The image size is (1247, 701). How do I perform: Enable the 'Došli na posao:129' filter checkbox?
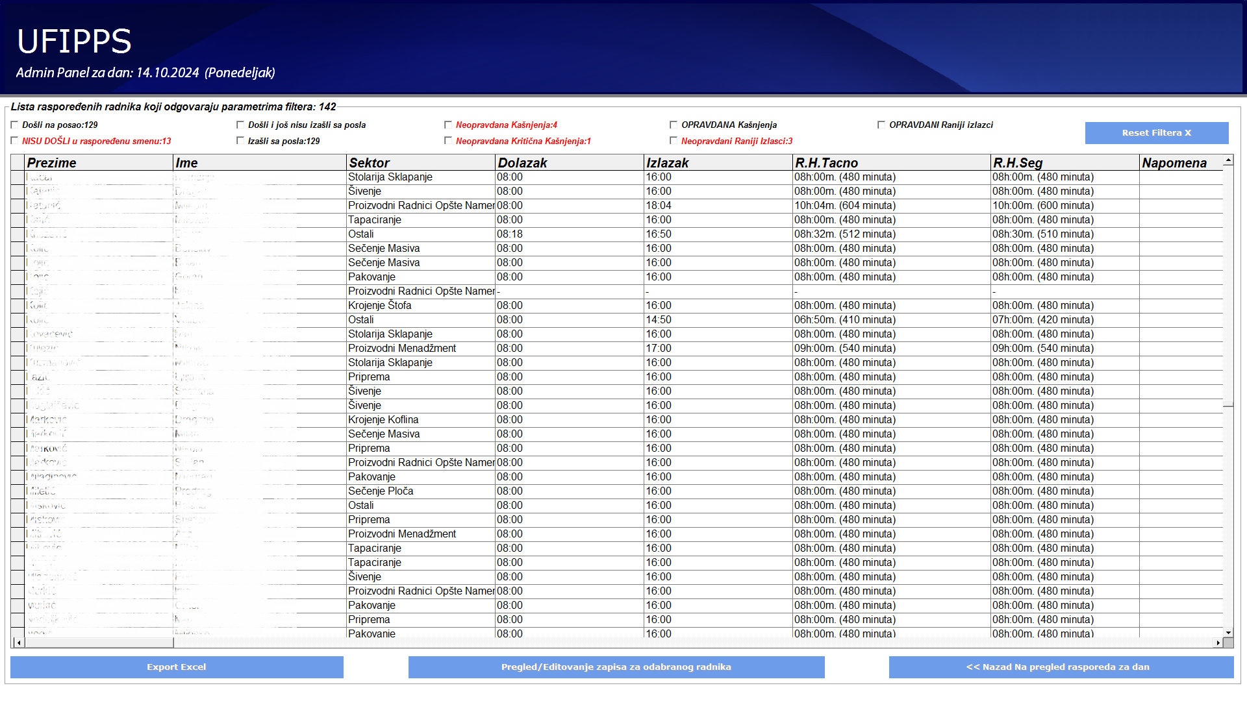click(x=14, y=125)
